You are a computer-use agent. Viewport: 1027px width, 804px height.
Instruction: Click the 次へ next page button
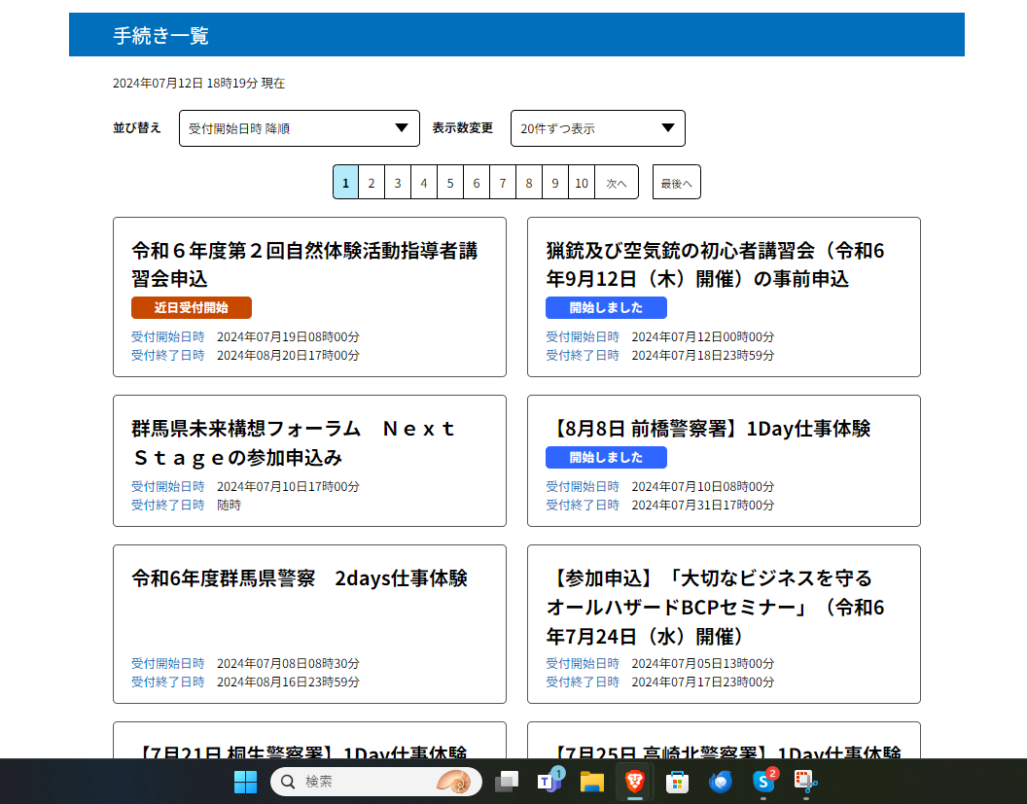pyautogui.click(x=617, y=183)
